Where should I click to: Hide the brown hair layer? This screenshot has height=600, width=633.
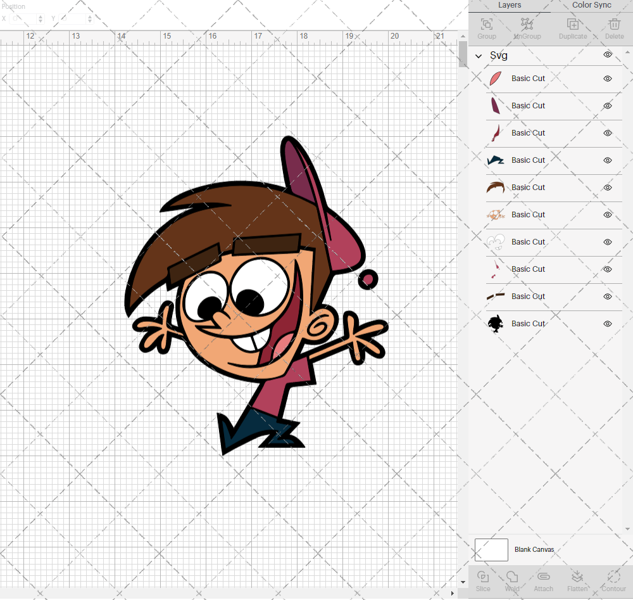tap(608, 188)
